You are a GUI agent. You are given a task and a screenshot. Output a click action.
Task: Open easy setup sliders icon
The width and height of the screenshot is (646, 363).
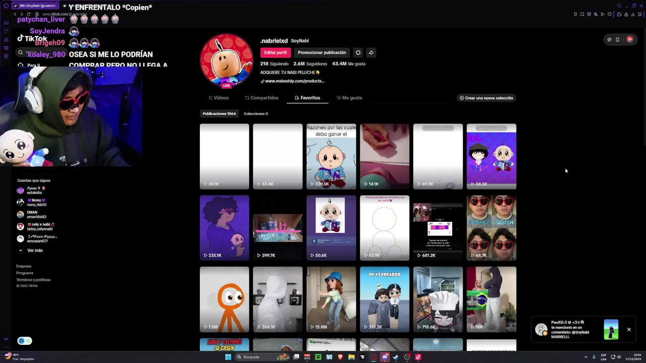pos(640,14)
